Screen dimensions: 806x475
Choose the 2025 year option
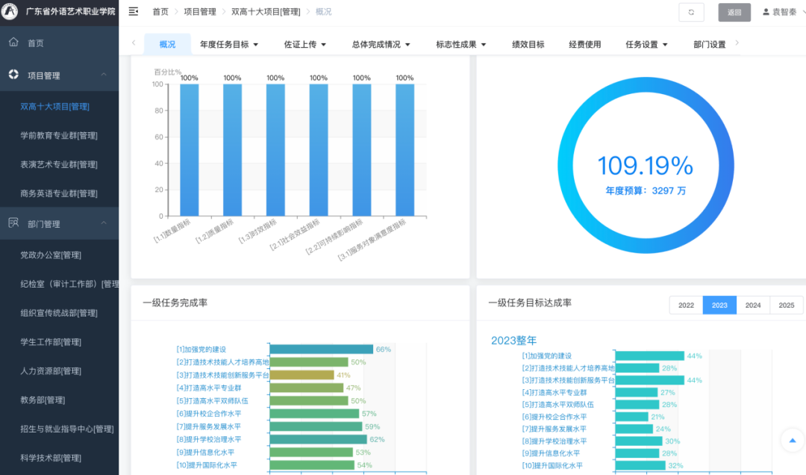786,305
